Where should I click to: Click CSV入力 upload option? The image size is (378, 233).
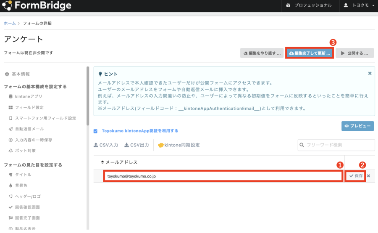coord(106,145)
